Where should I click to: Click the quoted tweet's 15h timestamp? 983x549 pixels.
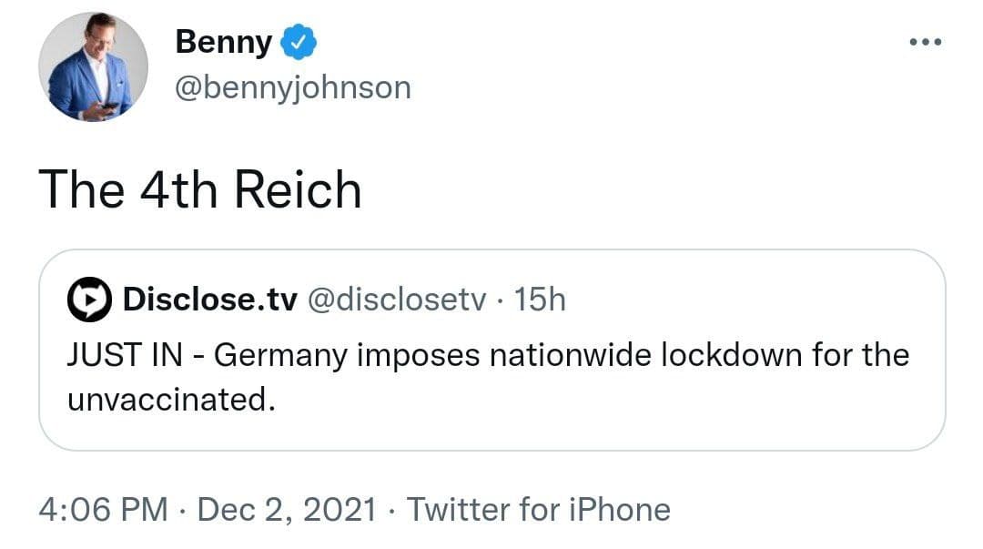tap(540, 300)
